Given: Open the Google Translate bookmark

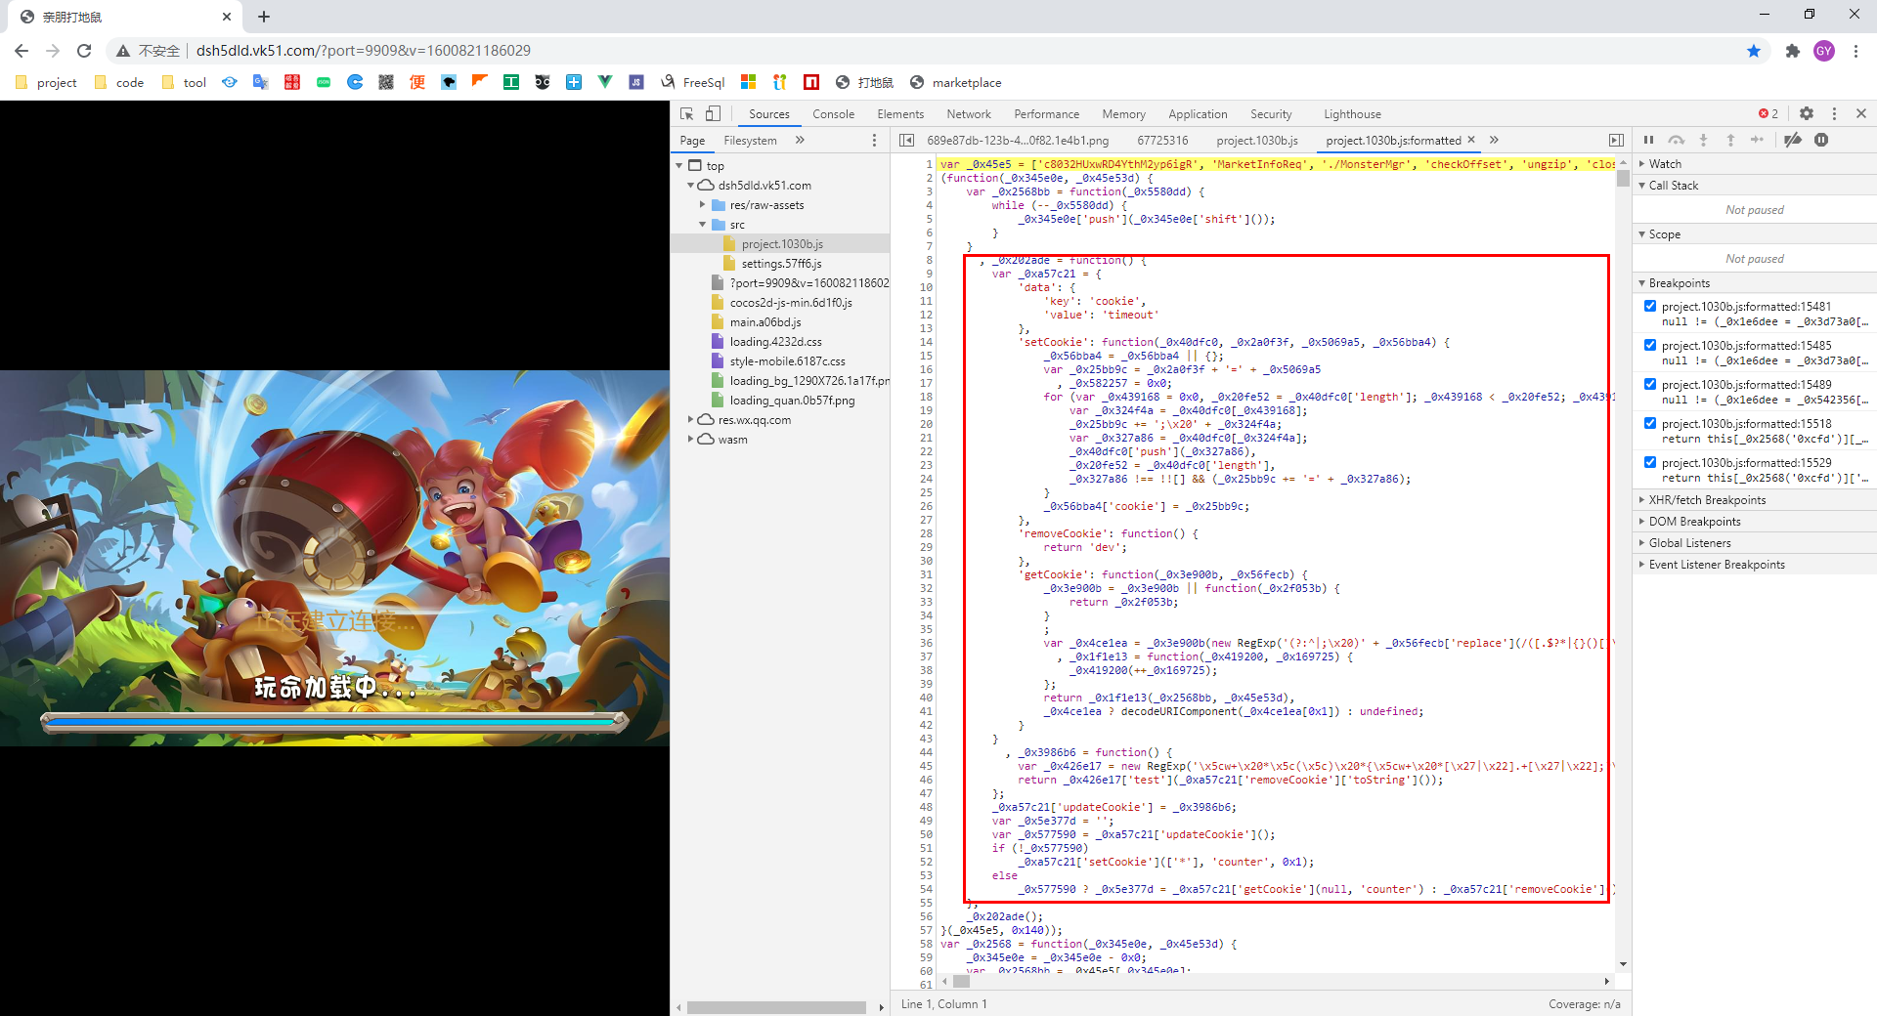Looking at the screenshot, I should (260, 82).
